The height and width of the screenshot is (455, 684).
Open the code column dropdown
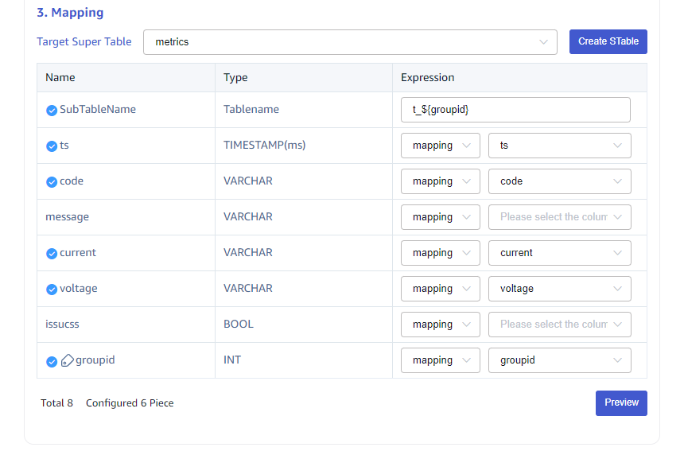pyautogui.click(x=559, y=181)
